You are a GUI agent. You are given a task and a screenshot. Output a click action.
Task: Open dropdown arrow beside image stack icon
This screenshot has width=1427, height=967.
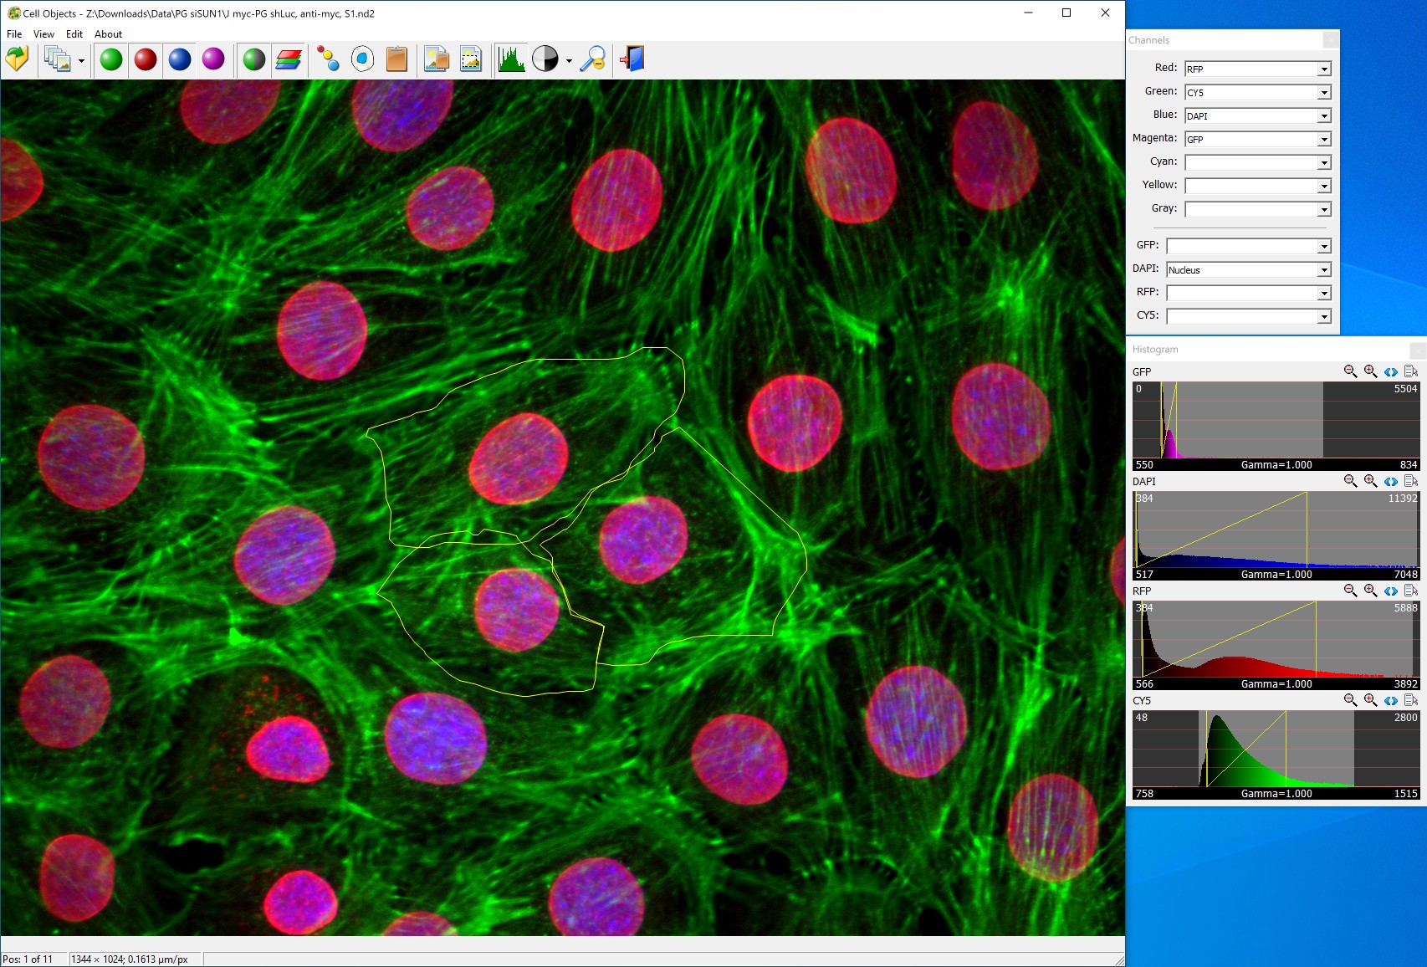pyautogui.click(x=81, y=60)
